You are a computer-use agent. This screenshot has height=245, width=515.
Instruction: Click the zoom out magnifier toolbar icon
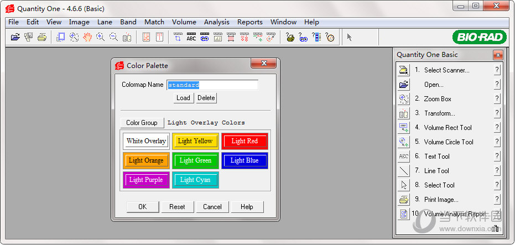pos(113,37)
